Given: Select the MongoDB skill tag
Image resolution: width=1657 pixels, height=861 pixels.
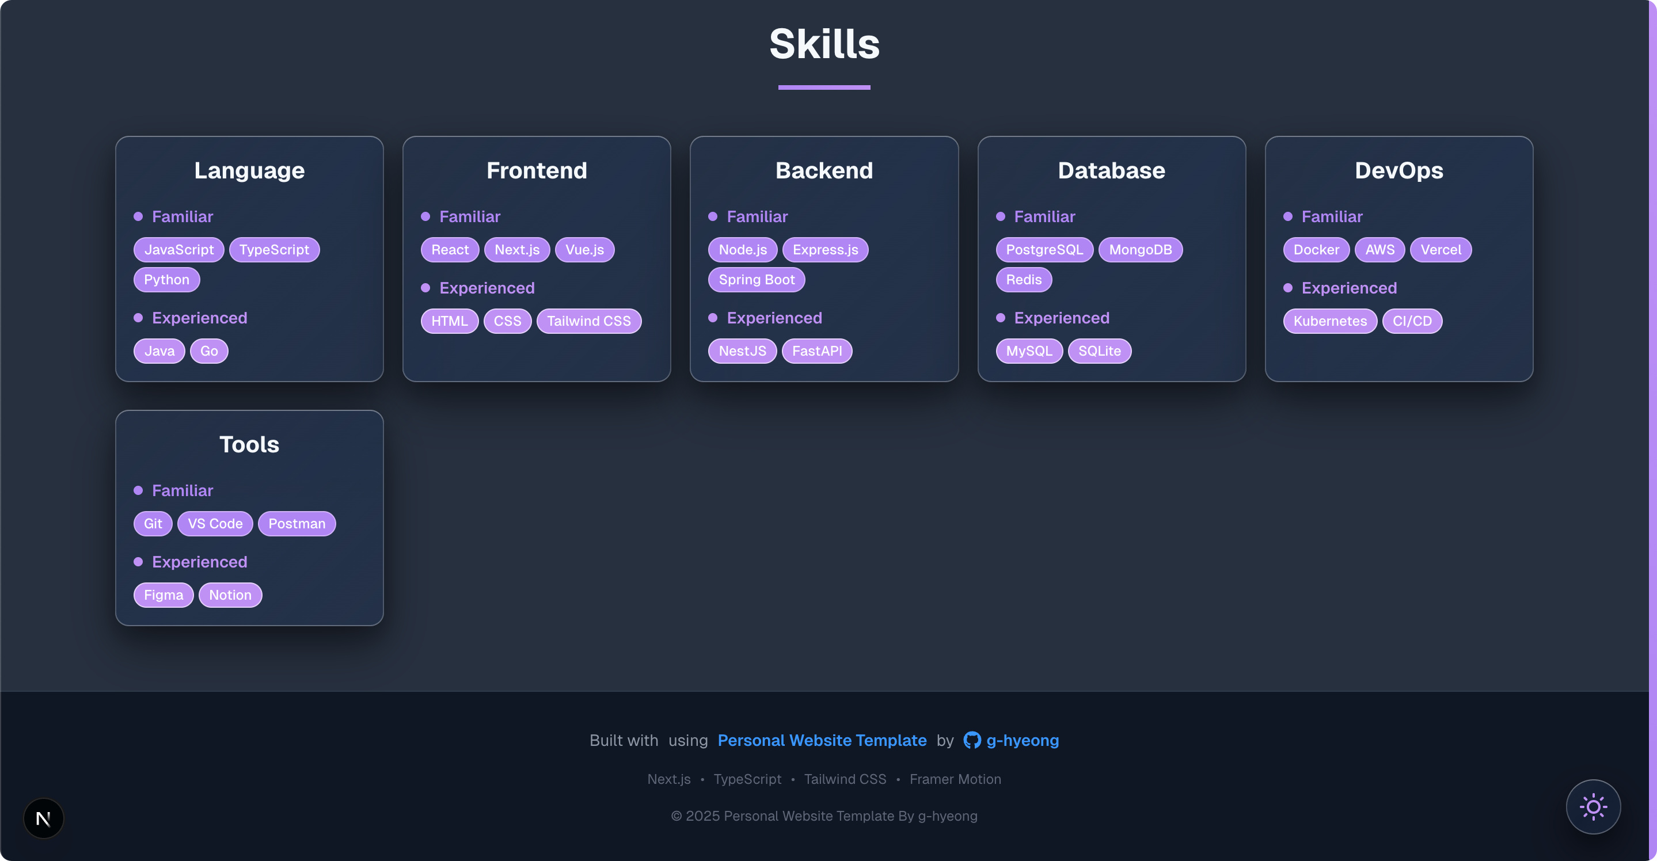Looking at the screenshot, I should click(x=1141, y=249).
